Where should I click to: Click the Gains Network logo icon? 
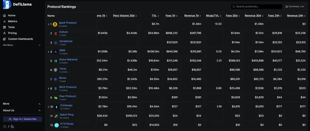pos(56,61)
